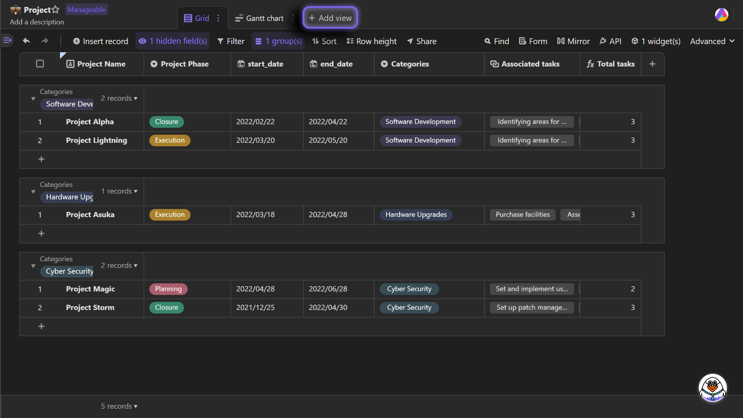This screenshot has width=743, height=418.
Task: Collapse the Cyber Security group
Action: pos(33,266)
